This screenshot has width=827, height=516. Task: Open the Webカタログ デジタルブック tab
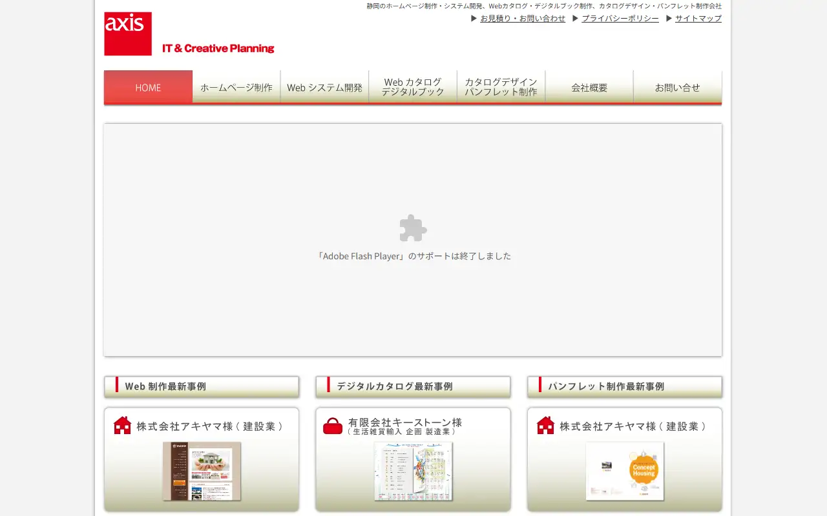pyautogui.click(x=413, y=87)
